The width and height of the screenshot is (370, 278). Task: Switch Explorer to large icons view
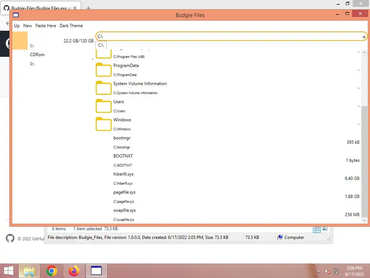click(x=325, y=229)
